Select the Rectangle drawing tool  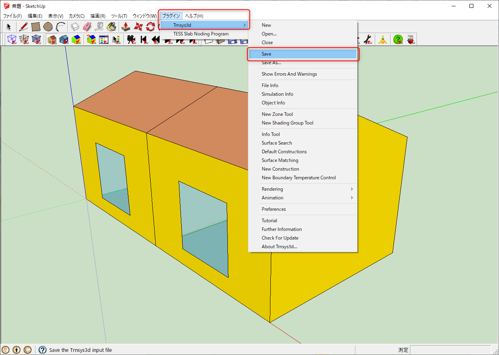(35, 26)
